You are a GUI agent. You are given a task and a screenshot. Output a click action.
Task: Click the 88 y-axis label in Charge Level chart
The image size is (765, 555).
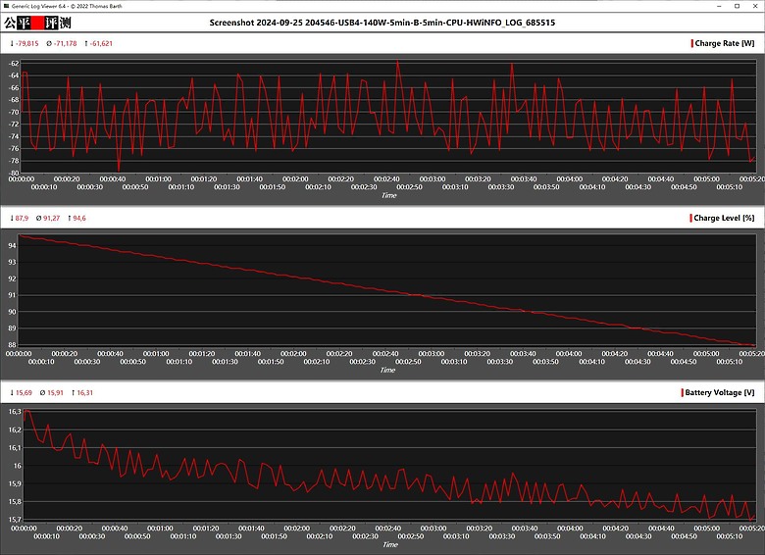point(12,345)
